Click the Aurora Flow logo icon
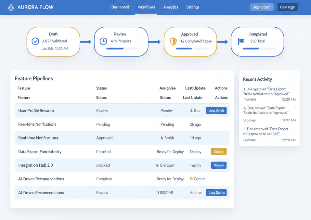311x220 pixels. (11, 7)
